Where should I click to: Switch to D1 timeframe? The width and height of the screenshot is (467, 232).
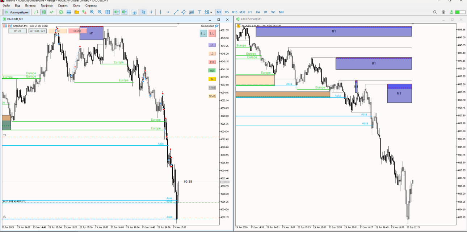266,12
